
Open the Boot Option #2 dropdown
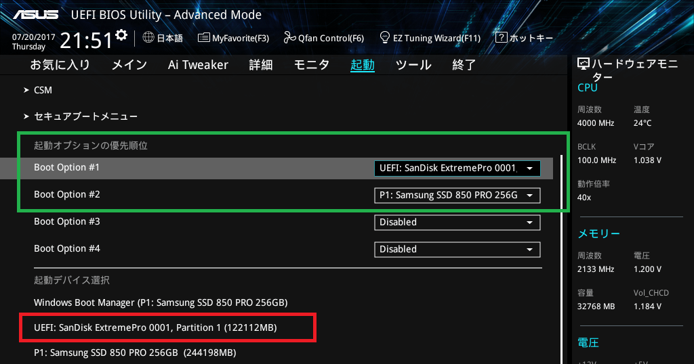click(457, 196)
